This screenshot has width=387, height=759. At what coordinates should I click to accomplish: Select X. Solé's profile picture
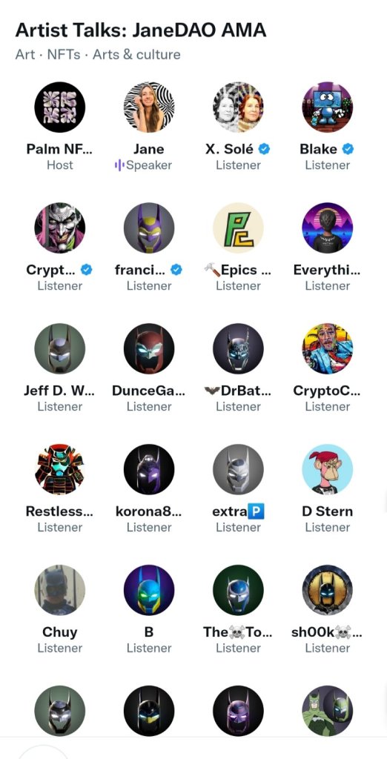(238, 107)
